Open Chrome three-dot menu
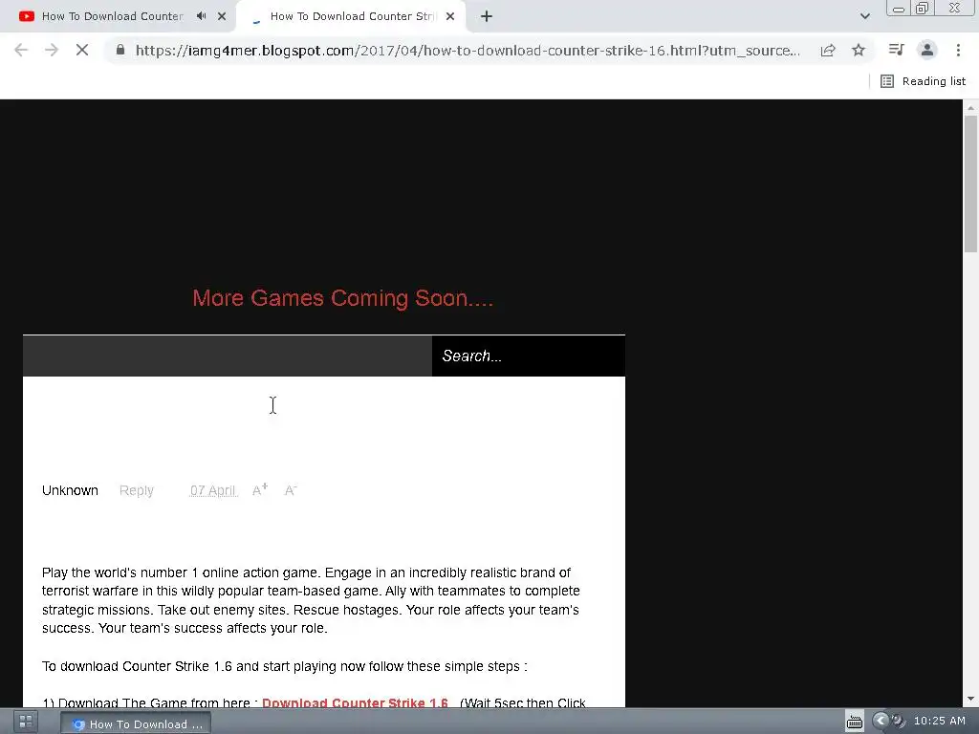979x734 pixels. pyautogui.click(x=958, y=50)
